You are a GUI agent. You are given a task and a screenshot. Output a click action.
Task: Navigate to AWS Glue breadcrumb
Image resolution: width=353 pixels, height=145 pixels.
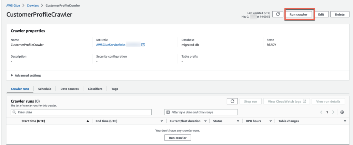(x=13, y=6)
